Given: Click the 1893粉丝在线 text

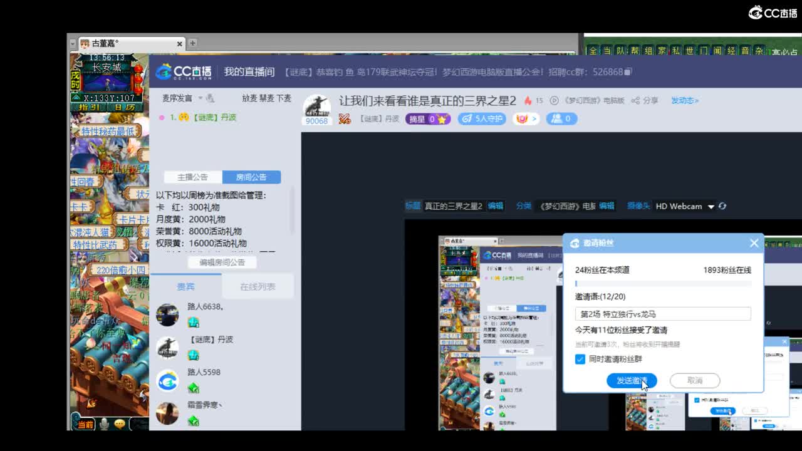Looking at the screenshot, I should [x=727, y=270].
